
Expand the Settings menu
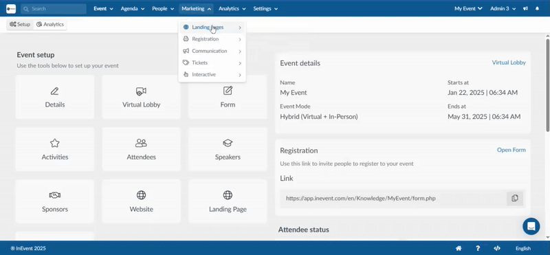tap(265, 9)
